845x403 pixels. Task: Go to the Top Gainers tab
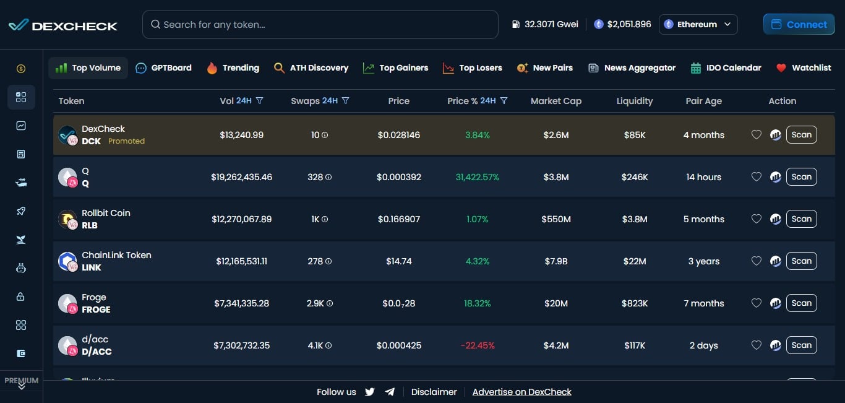(395, 68)
